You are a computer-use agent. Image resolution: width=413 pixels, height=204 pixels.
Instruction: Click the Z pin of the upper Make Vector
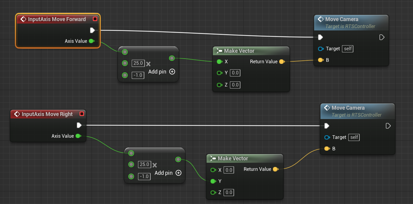coord(220,85)
